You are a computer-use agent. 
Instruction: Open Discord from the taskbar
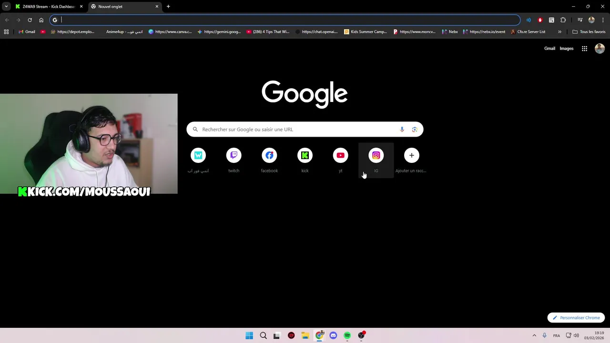coord(333,335)
